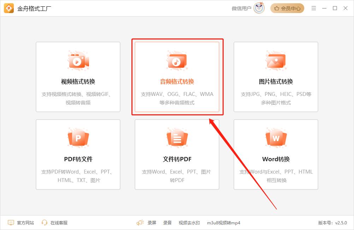Open the hamburger main menu
The height and width of the screenshot is (230, 354).
[x=314, y=8]
